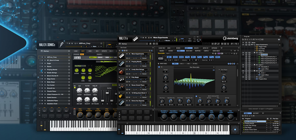Click the trash icon above HALion Sonic slot list

pyautogui.click(x=69, y=54)
